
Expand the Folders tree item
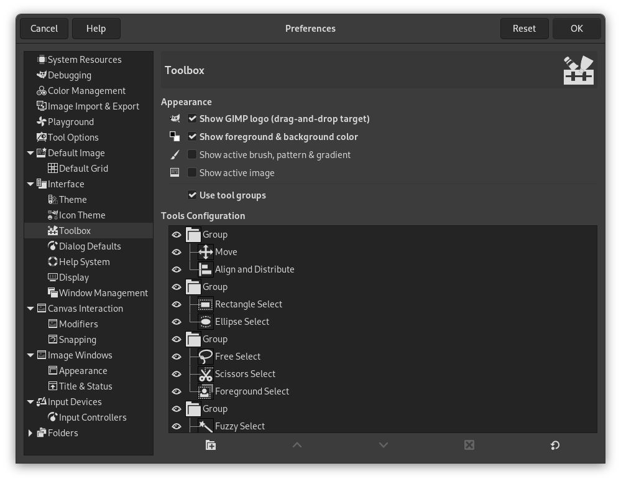pyautogui.click(x=30, y=432)
